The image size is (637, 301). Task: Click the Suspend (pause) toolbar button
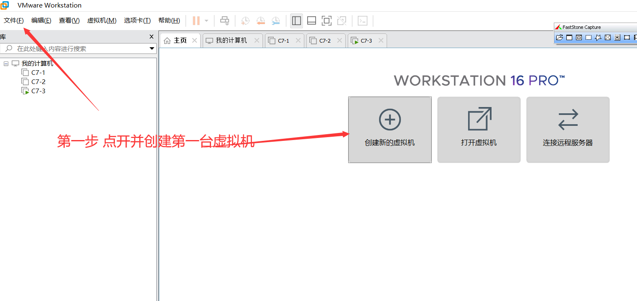coord(196,20)
